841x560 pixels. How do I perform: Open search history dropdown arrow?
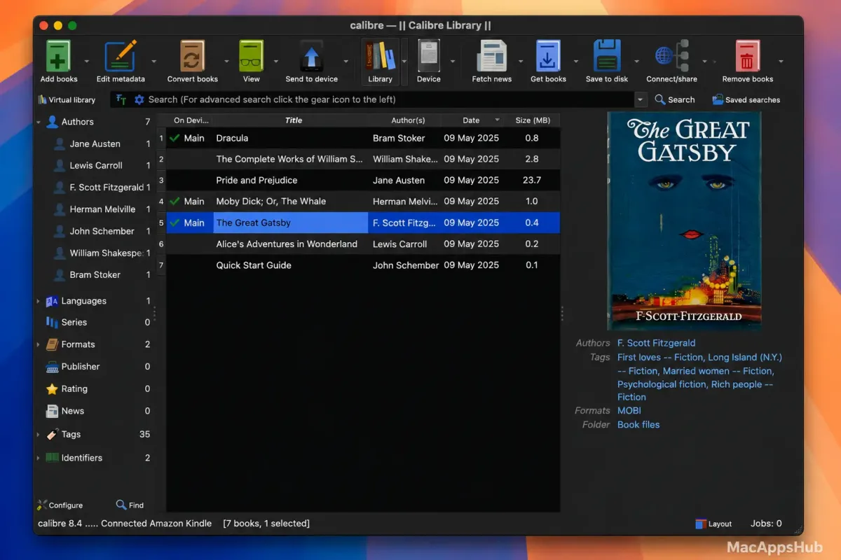point(641,99)
